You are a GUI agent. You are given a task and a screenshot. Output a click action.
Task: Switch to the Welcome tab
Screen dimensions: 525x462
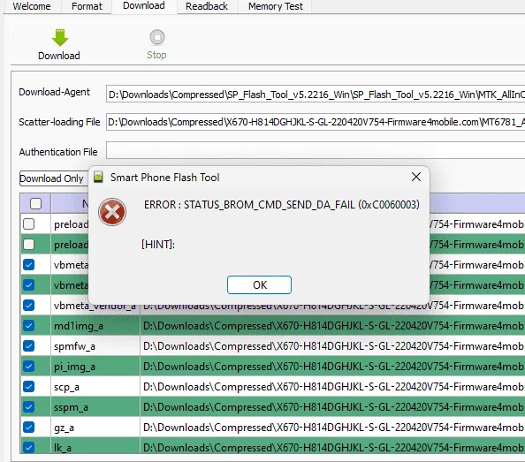point(32,6)
